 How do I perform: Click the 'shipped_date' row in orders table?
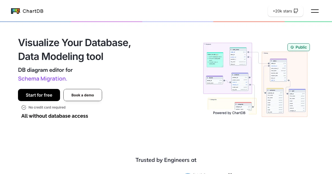(x=278, y=75)
